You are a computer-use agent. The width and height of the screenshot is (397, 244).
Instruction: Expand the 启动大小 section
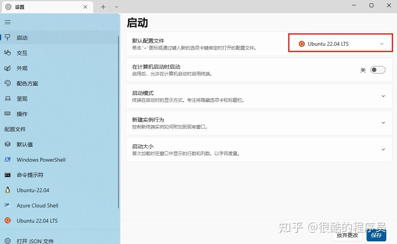click(383, 149)
